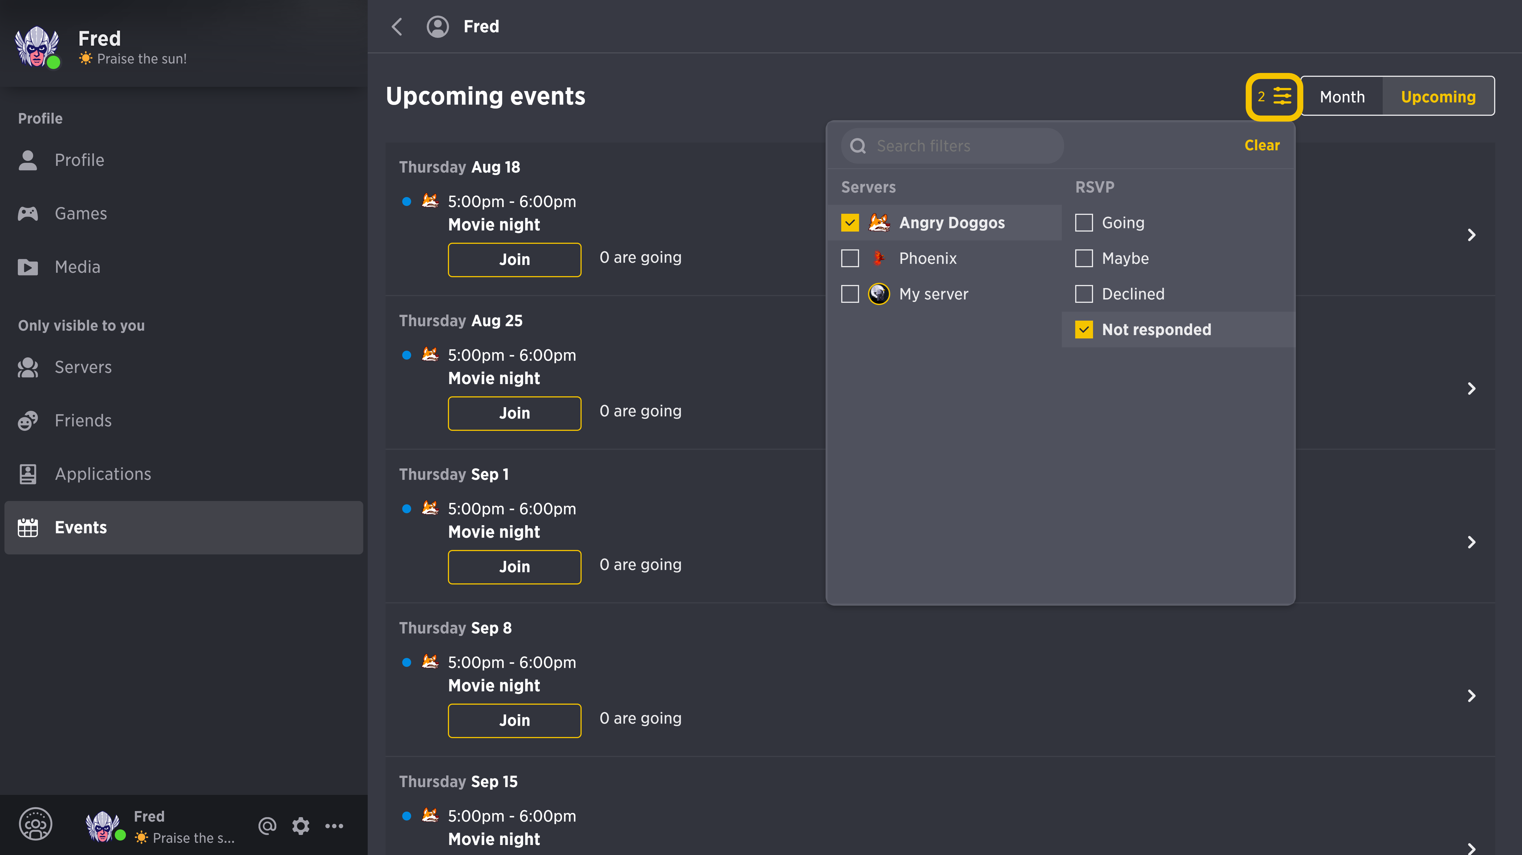Expand the Aug 25 Movie night chevron
The image size is (1522, 855).
tap(1471, 389)
